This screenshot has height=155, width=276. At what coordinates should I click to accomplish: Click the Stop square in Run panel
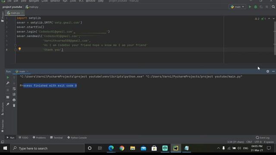pyautogui.click(x=8, y=90)
